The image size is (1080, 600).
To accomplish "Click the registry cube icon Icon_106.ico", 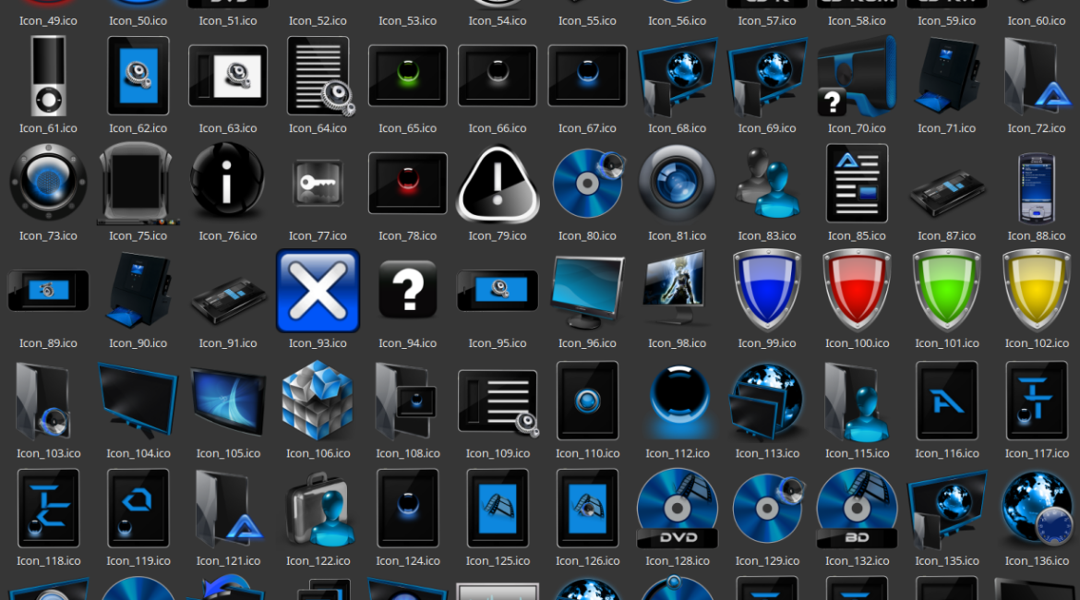I will click(x=318, y=400).
